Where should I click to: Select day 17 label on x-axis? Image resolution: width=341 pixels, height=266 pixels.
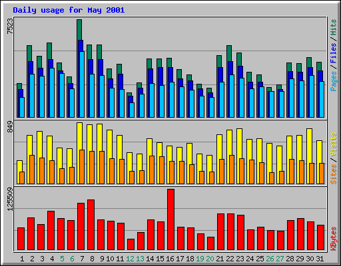point(180,259)
